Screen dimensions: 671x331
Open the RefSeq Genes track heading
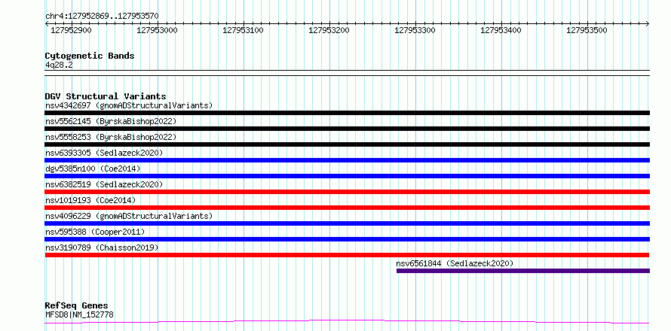pos(77,306)
